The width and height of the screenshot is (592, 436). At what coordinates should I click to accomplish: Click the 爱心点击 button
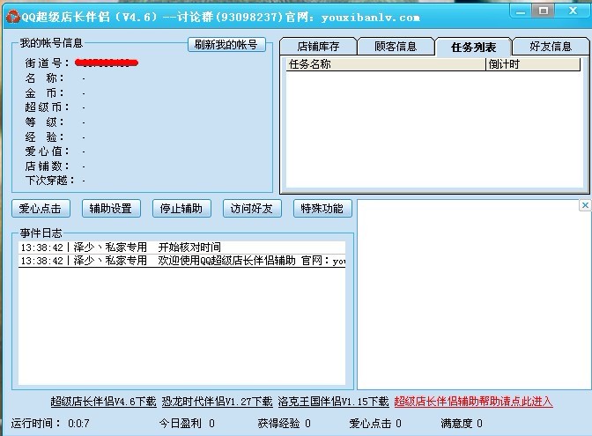coord(41,209)
